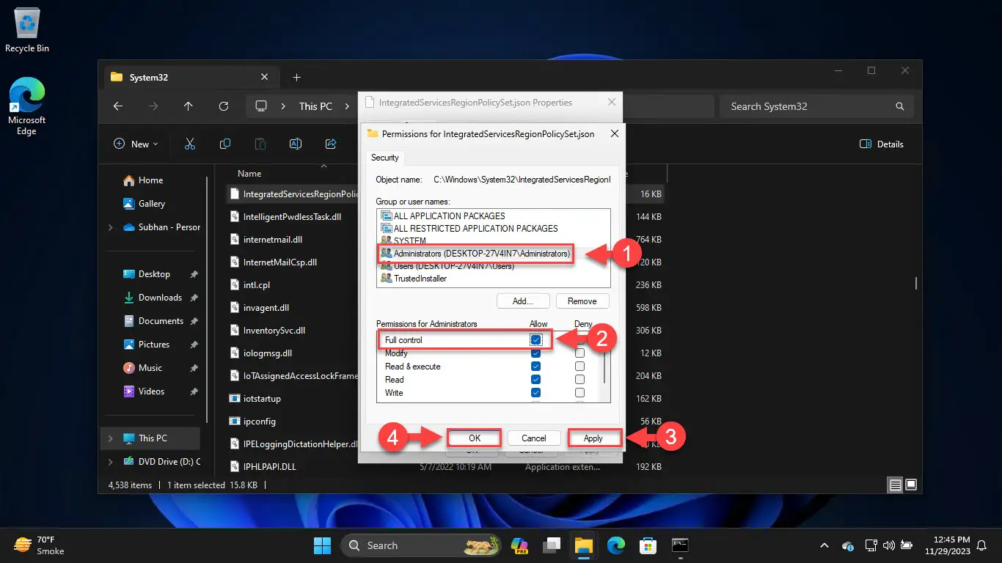Switch to details list view icon in status bar

(895, 485)
